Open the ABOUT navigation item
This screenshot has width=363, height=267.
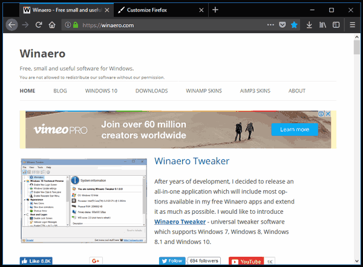(x=297, y=91)
